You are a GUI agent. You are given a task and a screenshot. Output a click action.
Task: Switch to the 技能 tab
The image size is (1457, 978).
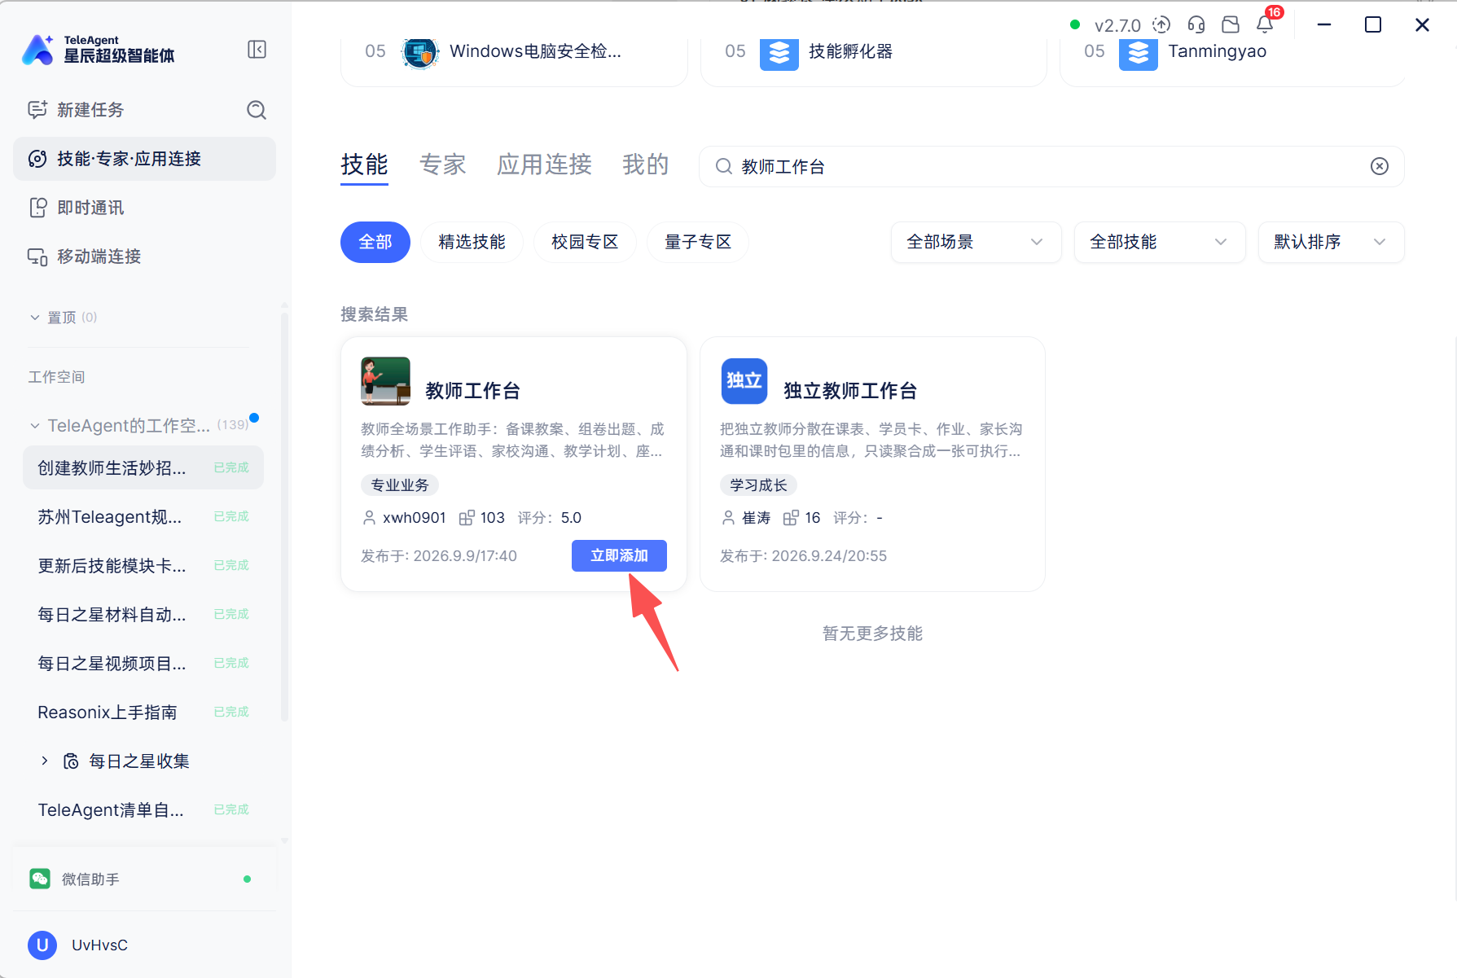[x=364, y=164]
